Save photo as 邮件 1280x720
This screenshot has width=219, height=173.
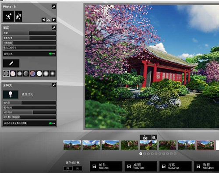click(x=106, y=166)
